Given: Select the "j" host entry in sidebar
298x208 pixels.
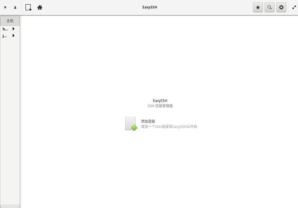Looking at the screenshot, I should point(4,36).
